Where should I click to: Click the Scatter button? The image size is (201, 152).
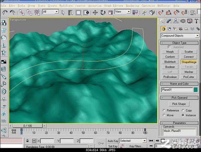[189, 52]
